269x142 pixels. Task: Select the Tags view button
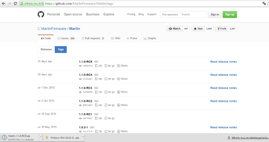(x=61, y=49)
